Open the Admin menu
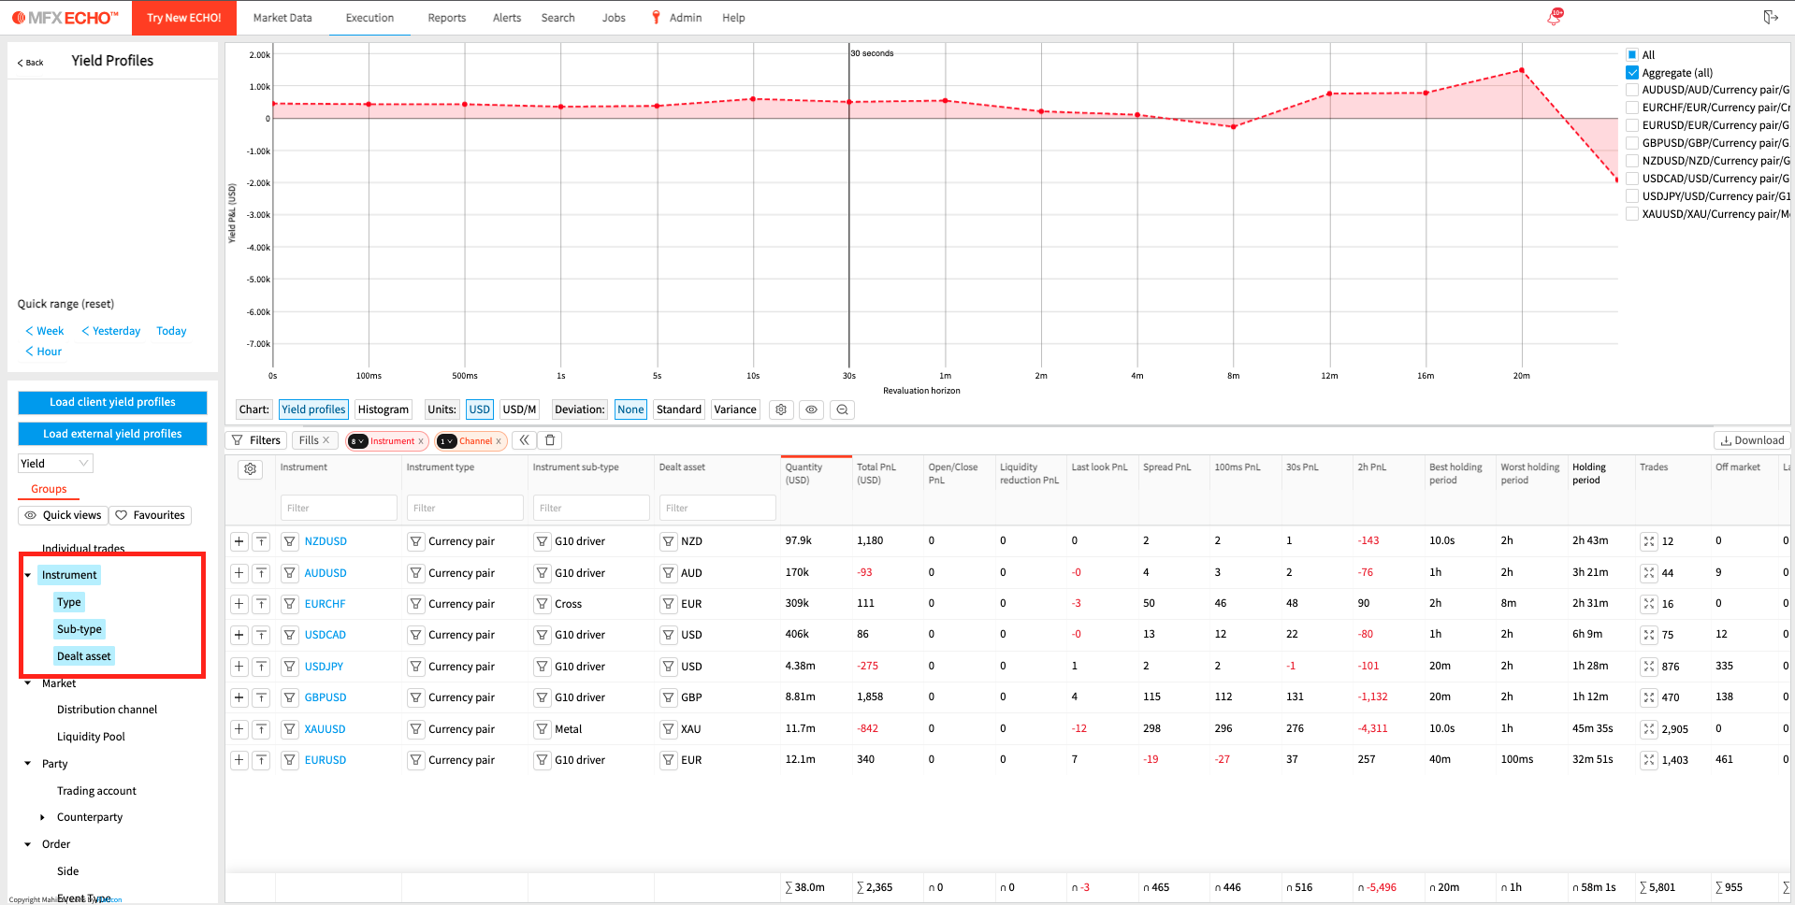This screenshot has height=905, width=1795. coord(685,18)
